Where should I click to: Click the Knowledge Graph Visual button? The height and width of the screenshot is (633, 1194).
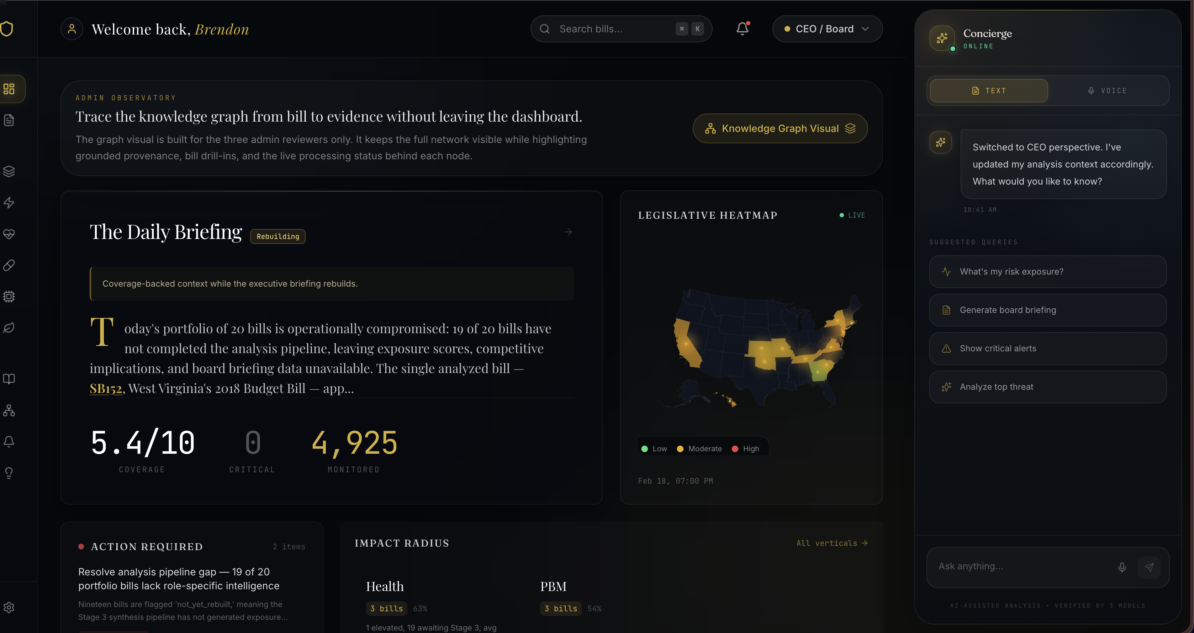tap(780, 128)
